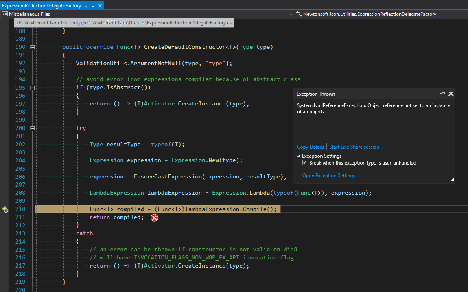Dismiss the Exception Thrown popup
Screen dimensions: 468x292
pos(451,94)
